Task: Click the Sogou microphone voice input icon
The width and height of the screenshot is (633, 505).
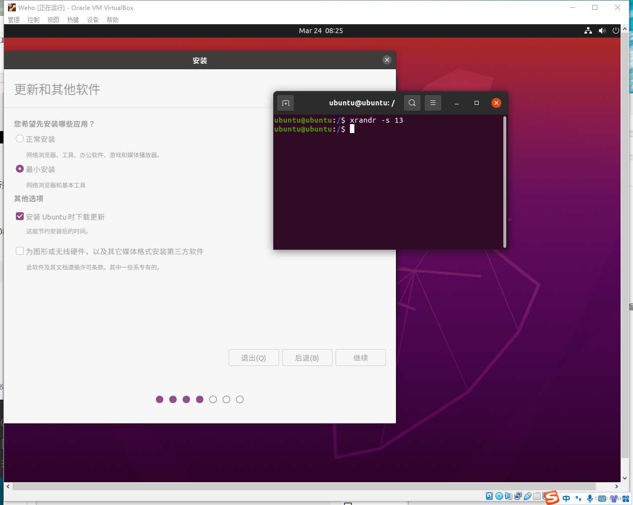Action: [x=589, y=499]
